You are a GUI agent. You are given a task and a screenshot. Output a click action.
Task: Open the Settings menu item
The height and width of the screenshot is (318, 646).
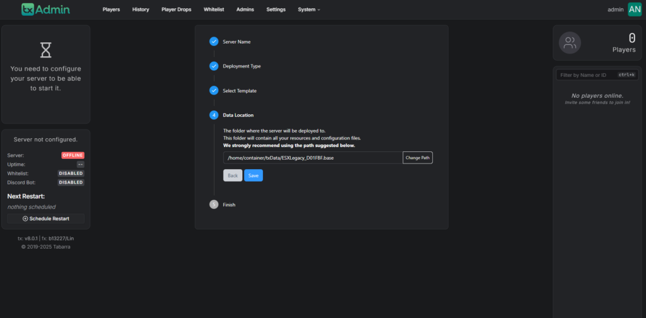pyautogui.click(x=276, y=9)
